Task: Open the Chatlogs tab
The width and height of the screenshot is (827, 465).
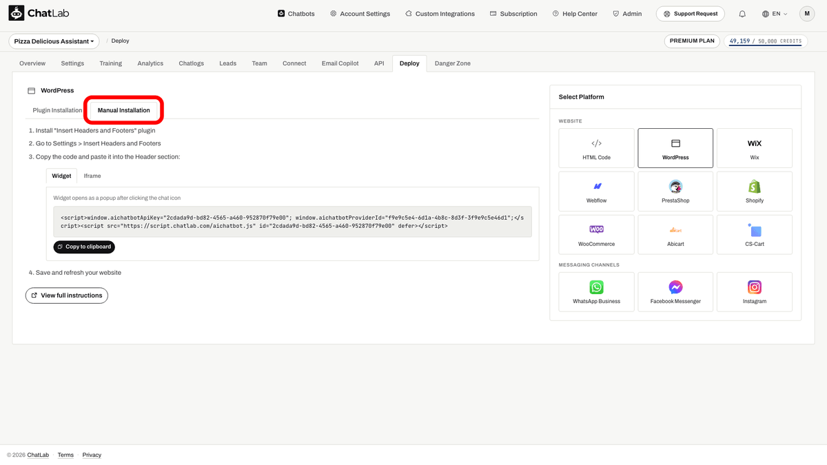Action: click(192, 63)
